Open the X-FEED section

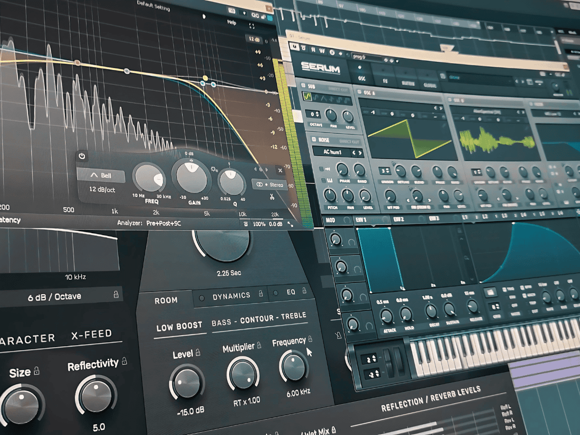91,334
